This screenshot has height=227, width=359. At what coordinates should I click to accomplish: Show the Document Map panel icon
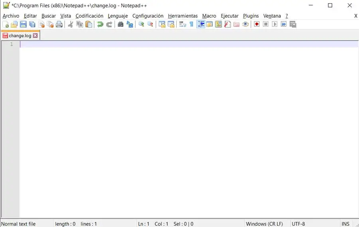[219, 24]
